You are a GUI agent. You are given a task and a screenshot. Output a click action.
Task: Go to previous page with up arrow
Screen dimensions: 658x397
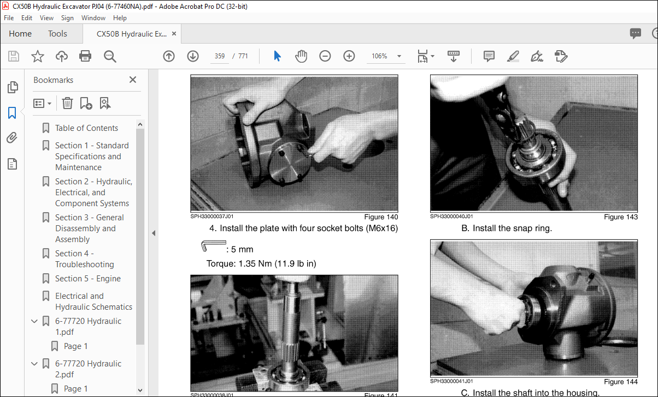pyautogui.click(x=169, y=56)
